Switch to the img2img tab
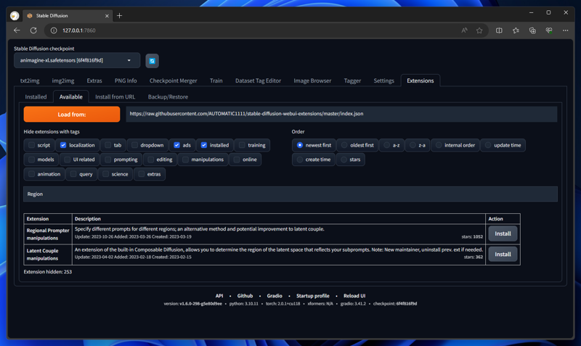 pyautogui.click(x=63, y=81)
